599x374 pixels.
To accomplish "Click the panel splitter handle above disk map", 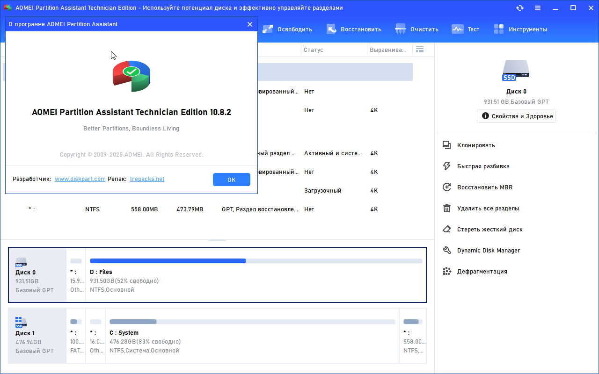I will (x=217, y=240).
